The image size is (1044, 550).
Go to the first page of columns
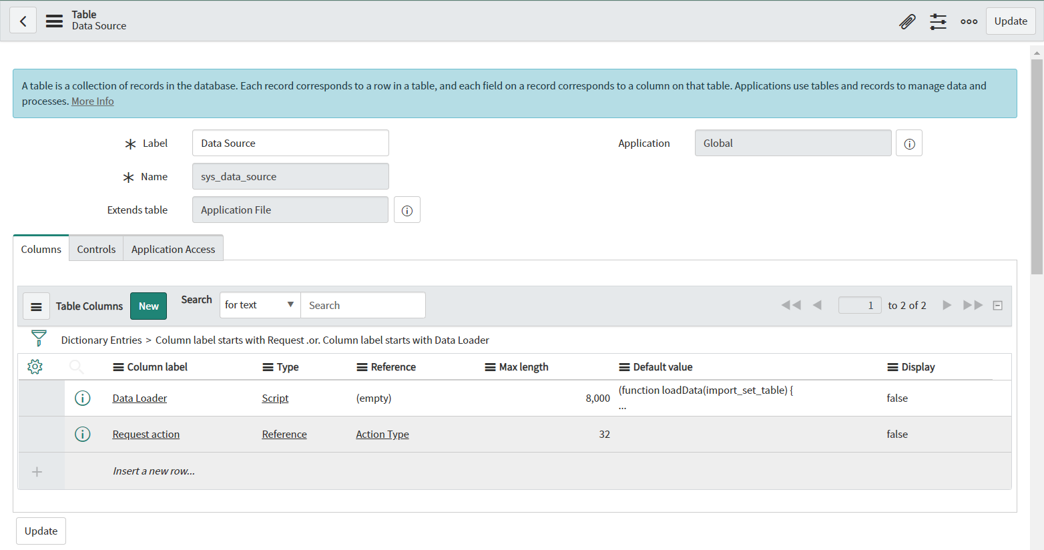click(791, 305)
